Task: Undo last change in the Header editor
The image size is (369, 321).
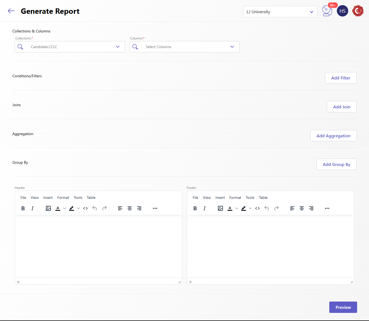Action: 95,208
